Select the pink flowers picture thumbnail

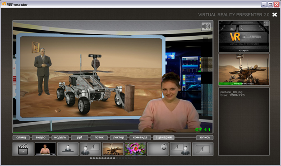[135, 149]
